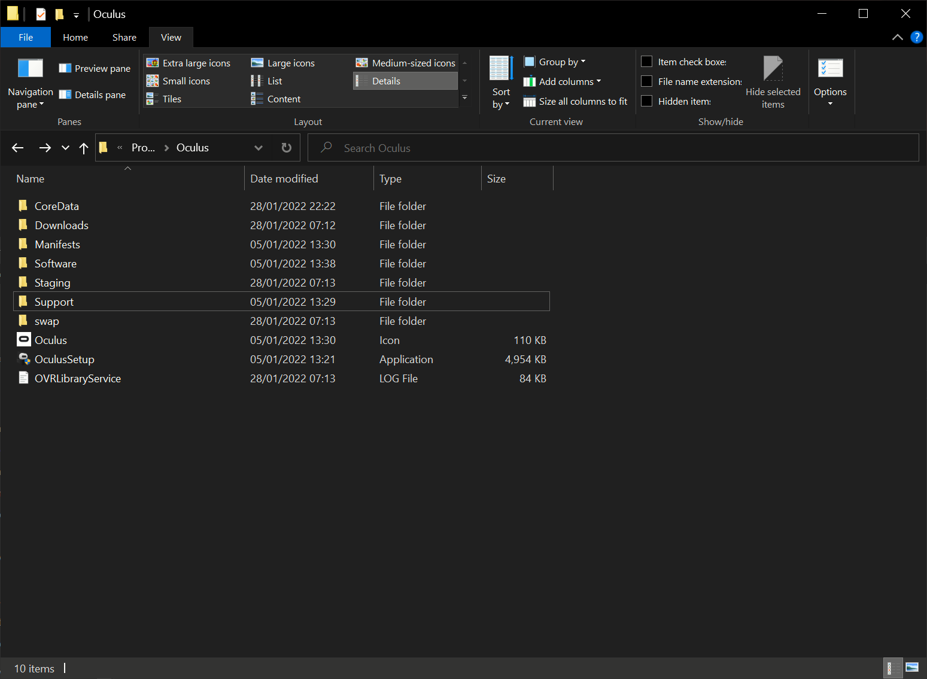Viewport: 927px width, 679px height.
Task: Click Size all columns to fit
Action: point(576,101)
